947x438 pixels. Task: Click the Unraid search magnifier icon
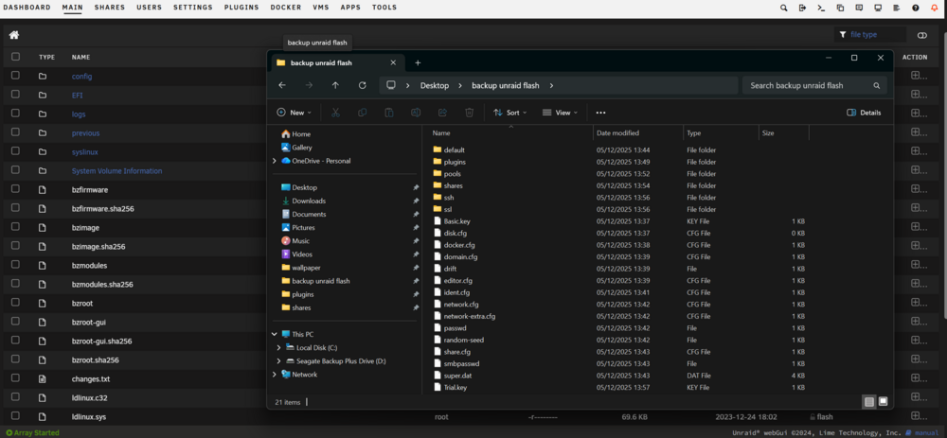point(783,8)
